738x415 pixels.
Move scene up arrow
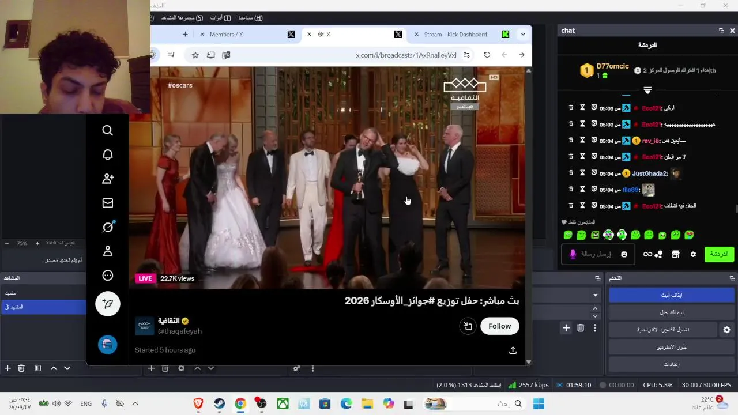click(54, 368)
